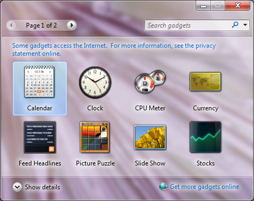The image size is (254, 201).
Task: Select the Calendar gadget icon
Action: click(x=39, y=82)
